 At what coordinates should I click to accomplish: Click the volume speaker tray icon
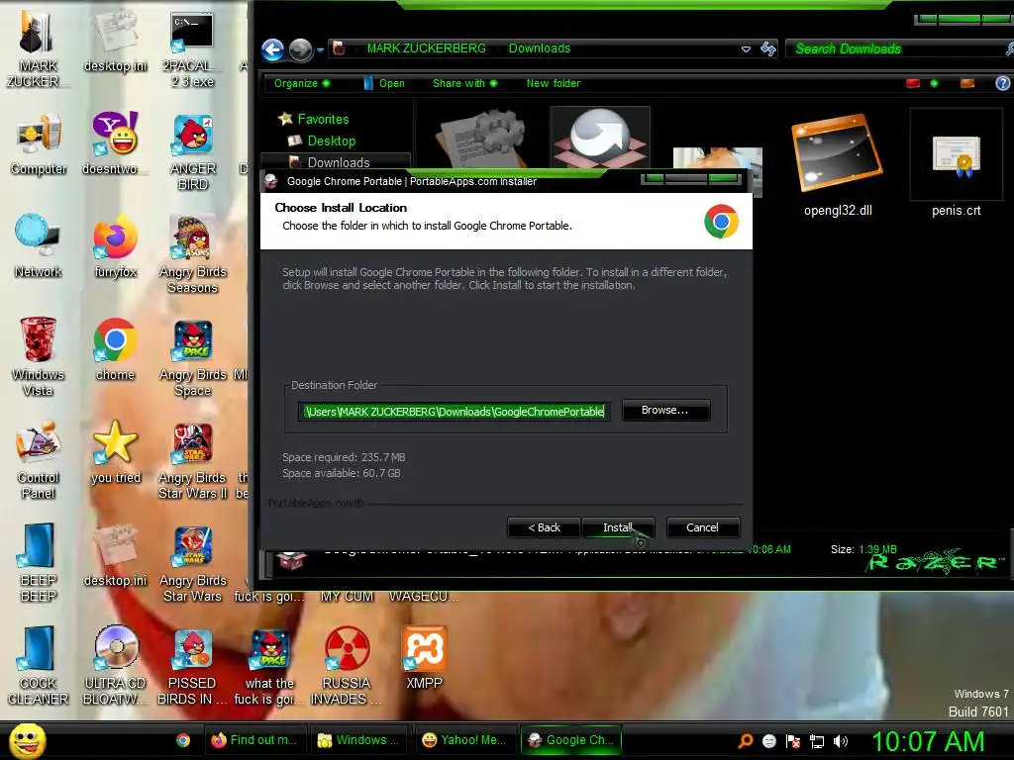pos(840,741)
